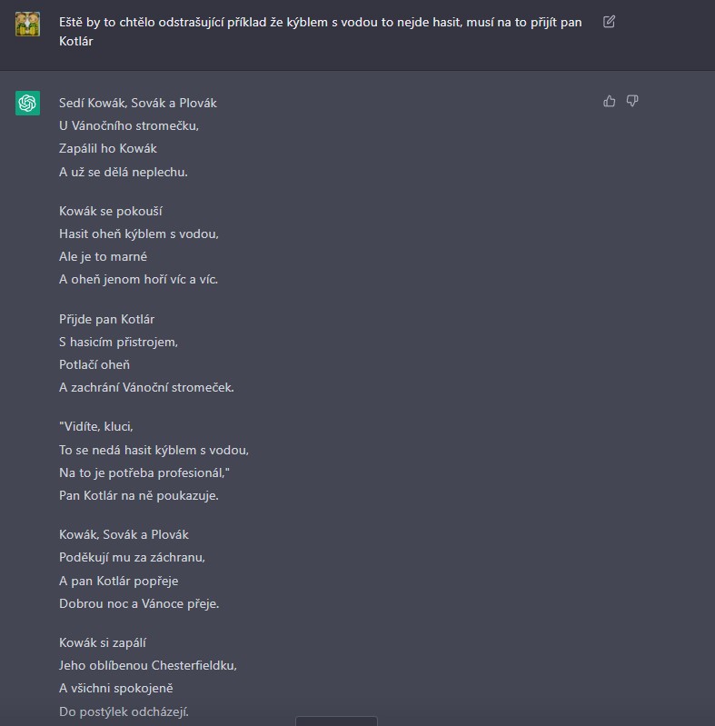Click the line "Na to je potřeba profesionál,"
This screenshot has width=715, height=726.
coord(144,472)
